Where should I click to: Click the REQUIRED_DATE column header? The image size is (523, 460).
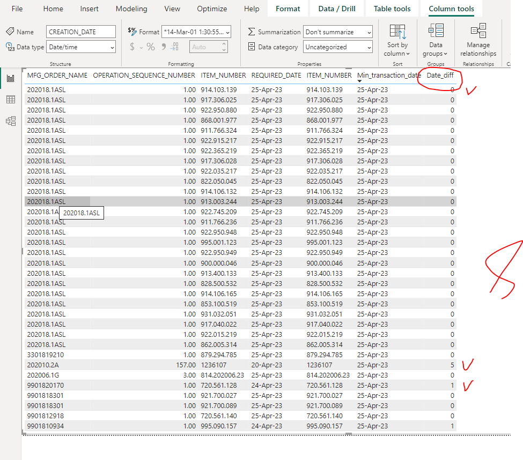tap(276, 76)
